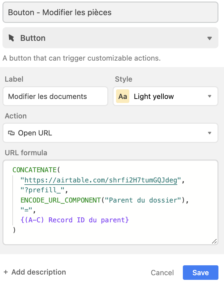Click the "?prefill_" string in formula
The image size is (224, 282).
(42, 190)
